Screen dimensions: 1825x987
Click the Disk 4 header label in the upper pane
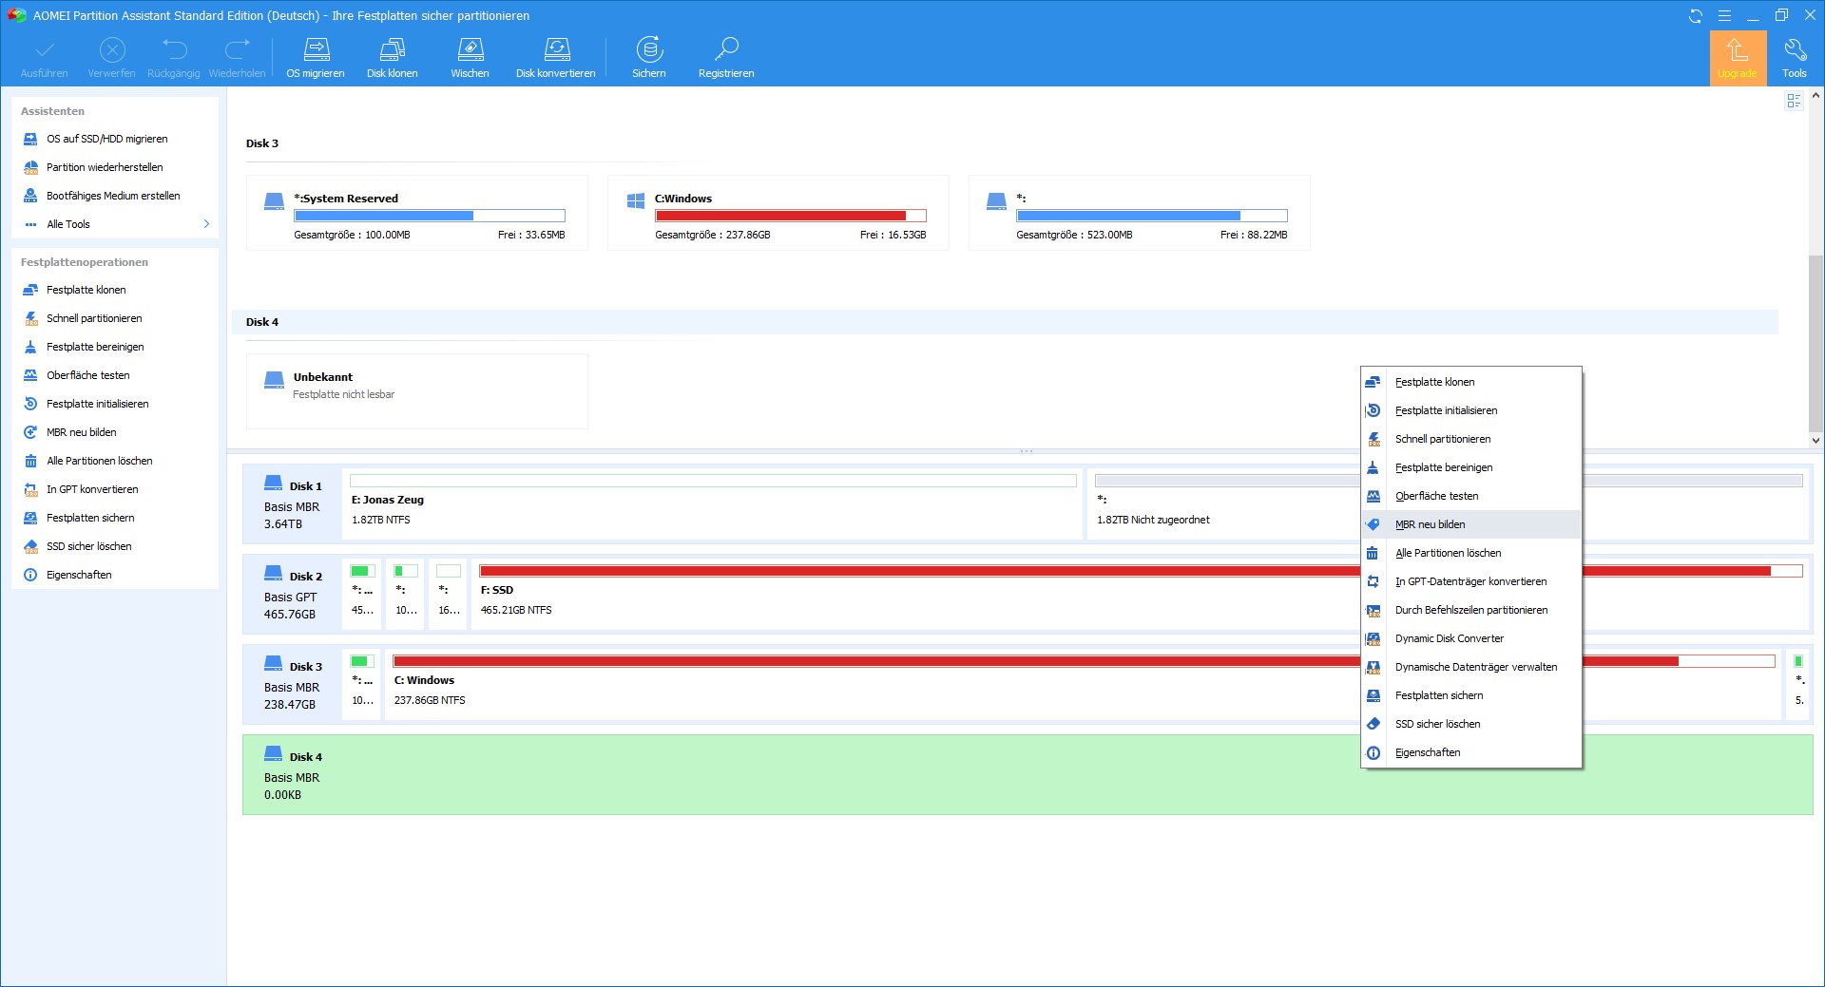pyautogui.click(x=262, y=322)
